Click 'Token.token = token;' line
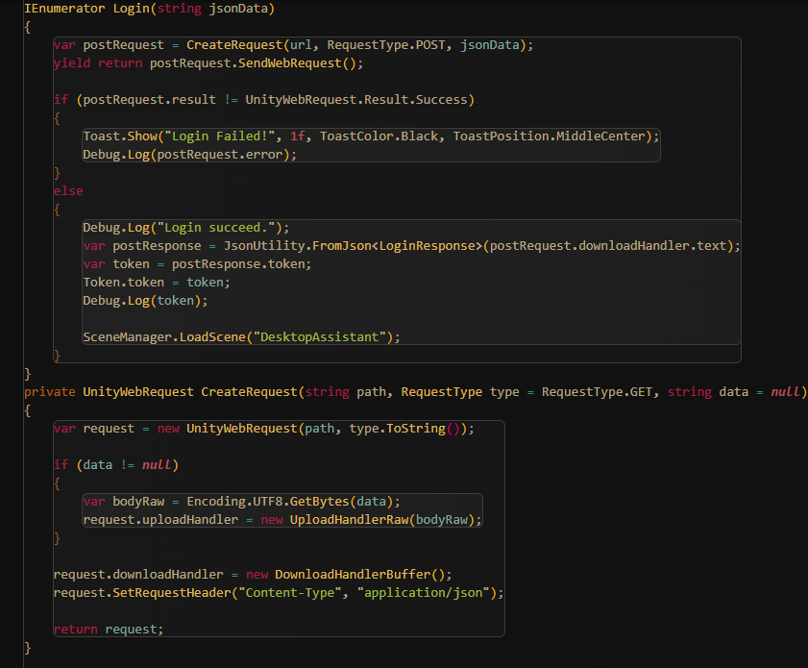Screen dimensions: 808x668 157,283
